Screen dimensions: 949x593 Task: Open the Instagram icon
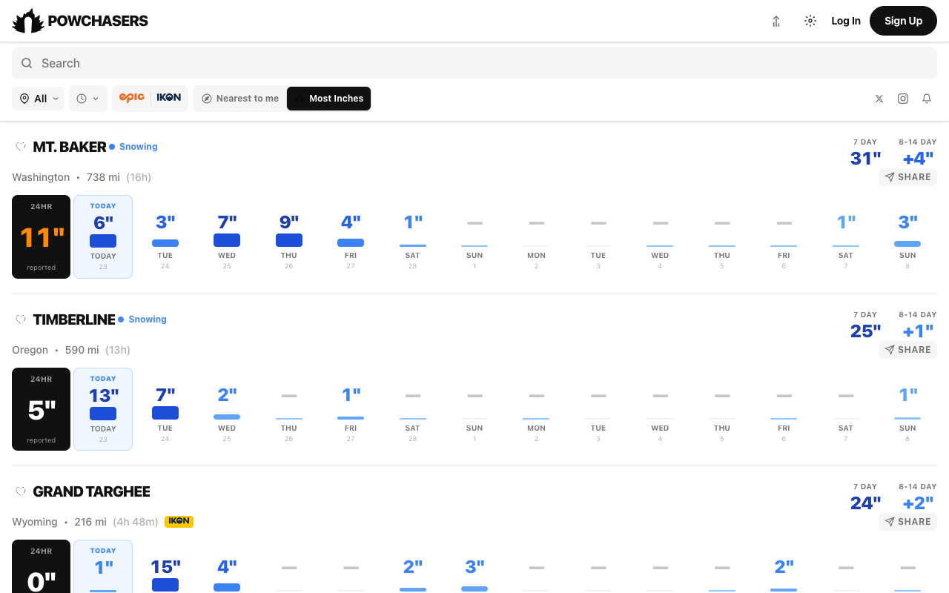click(902, 98)
